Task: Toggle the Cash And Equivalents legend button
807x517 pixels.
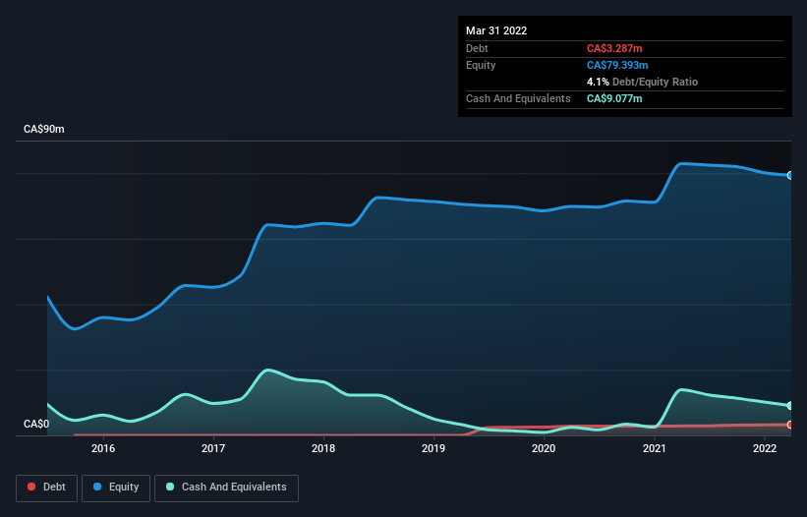Action: click(x=226, y=488)
